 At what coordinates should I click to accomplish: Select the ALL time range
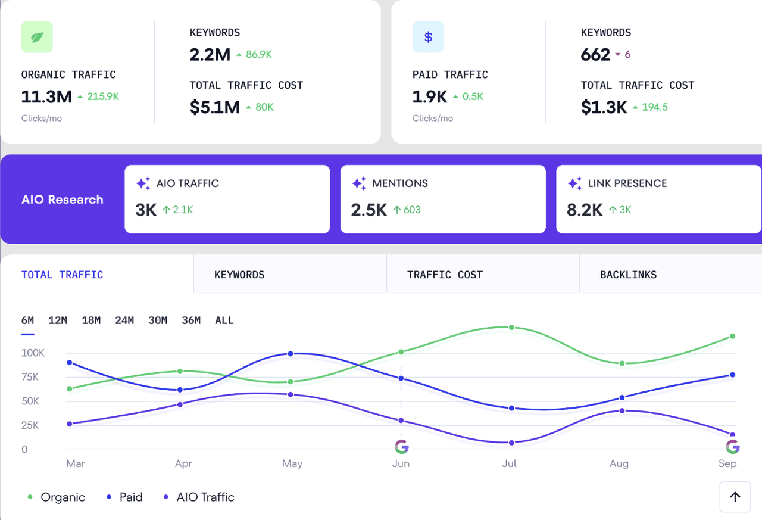coord(224,320)
